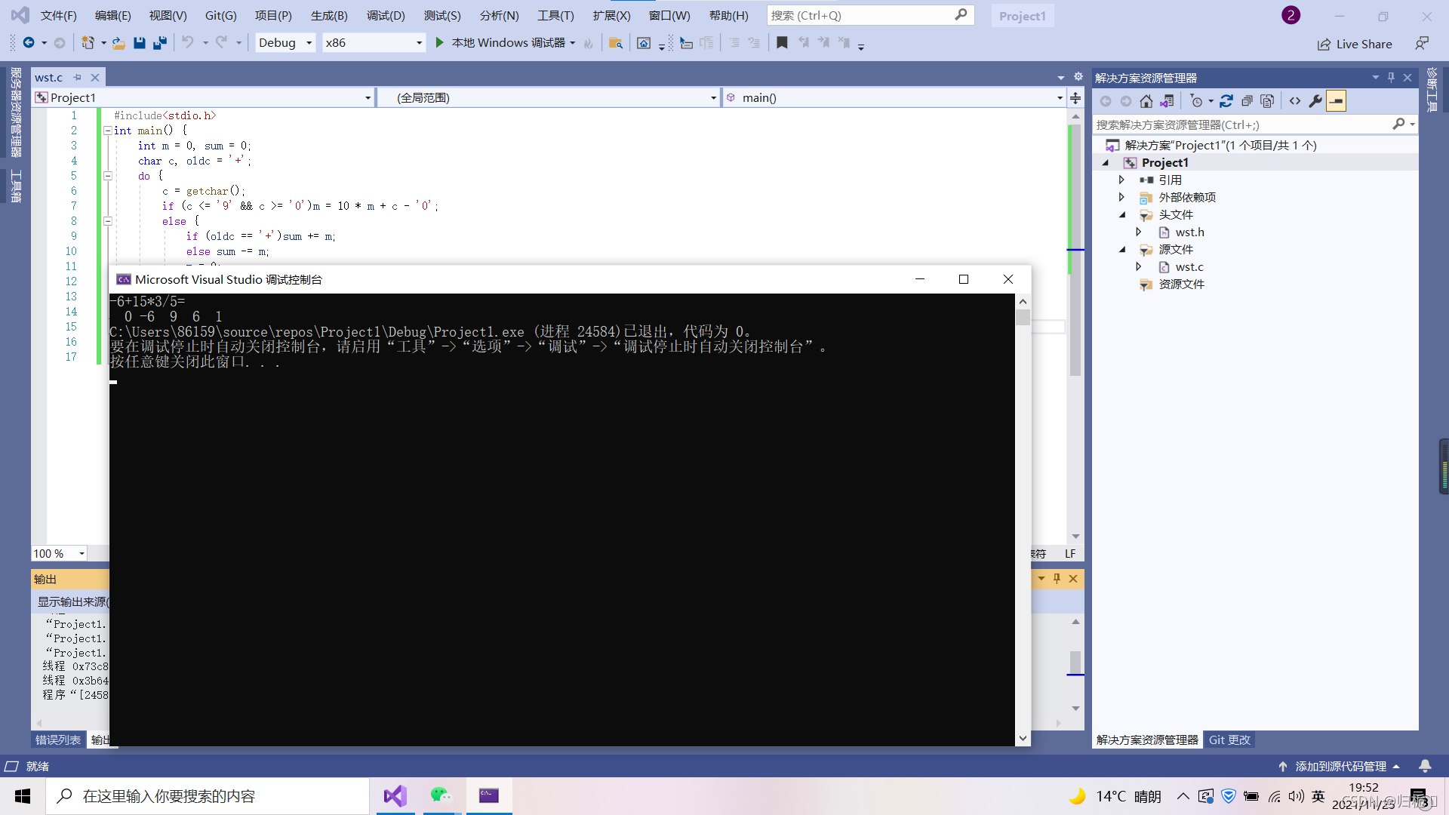Open Visual Studio from the Windows taskbar
Image resolution: width=1449 pixels, height=815 pixels.
tap(395, 796)
